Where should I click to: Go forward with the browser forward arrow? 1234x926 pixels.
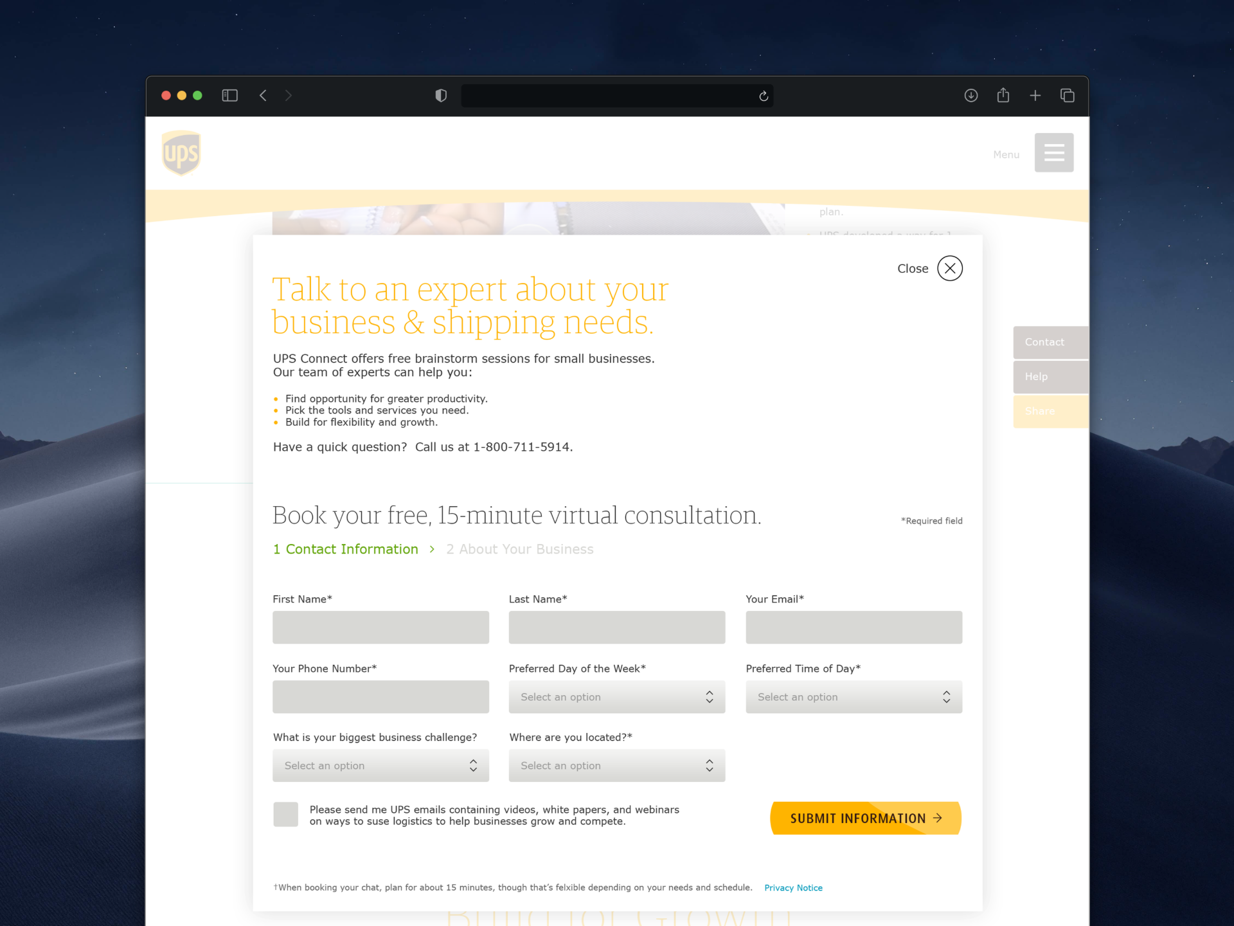(x=289, y=96)
